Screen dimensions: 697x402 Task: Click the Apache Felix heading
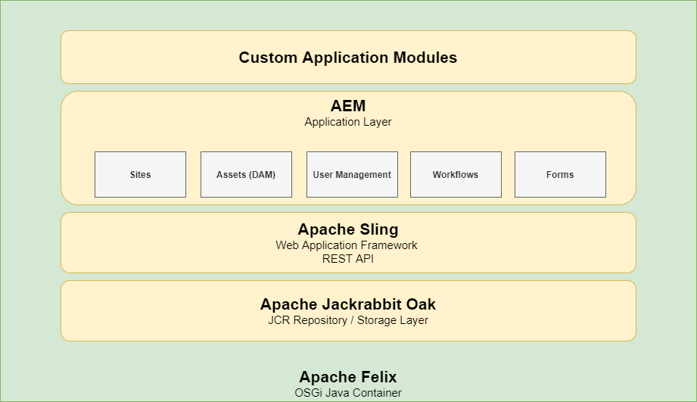pos(348,377)
